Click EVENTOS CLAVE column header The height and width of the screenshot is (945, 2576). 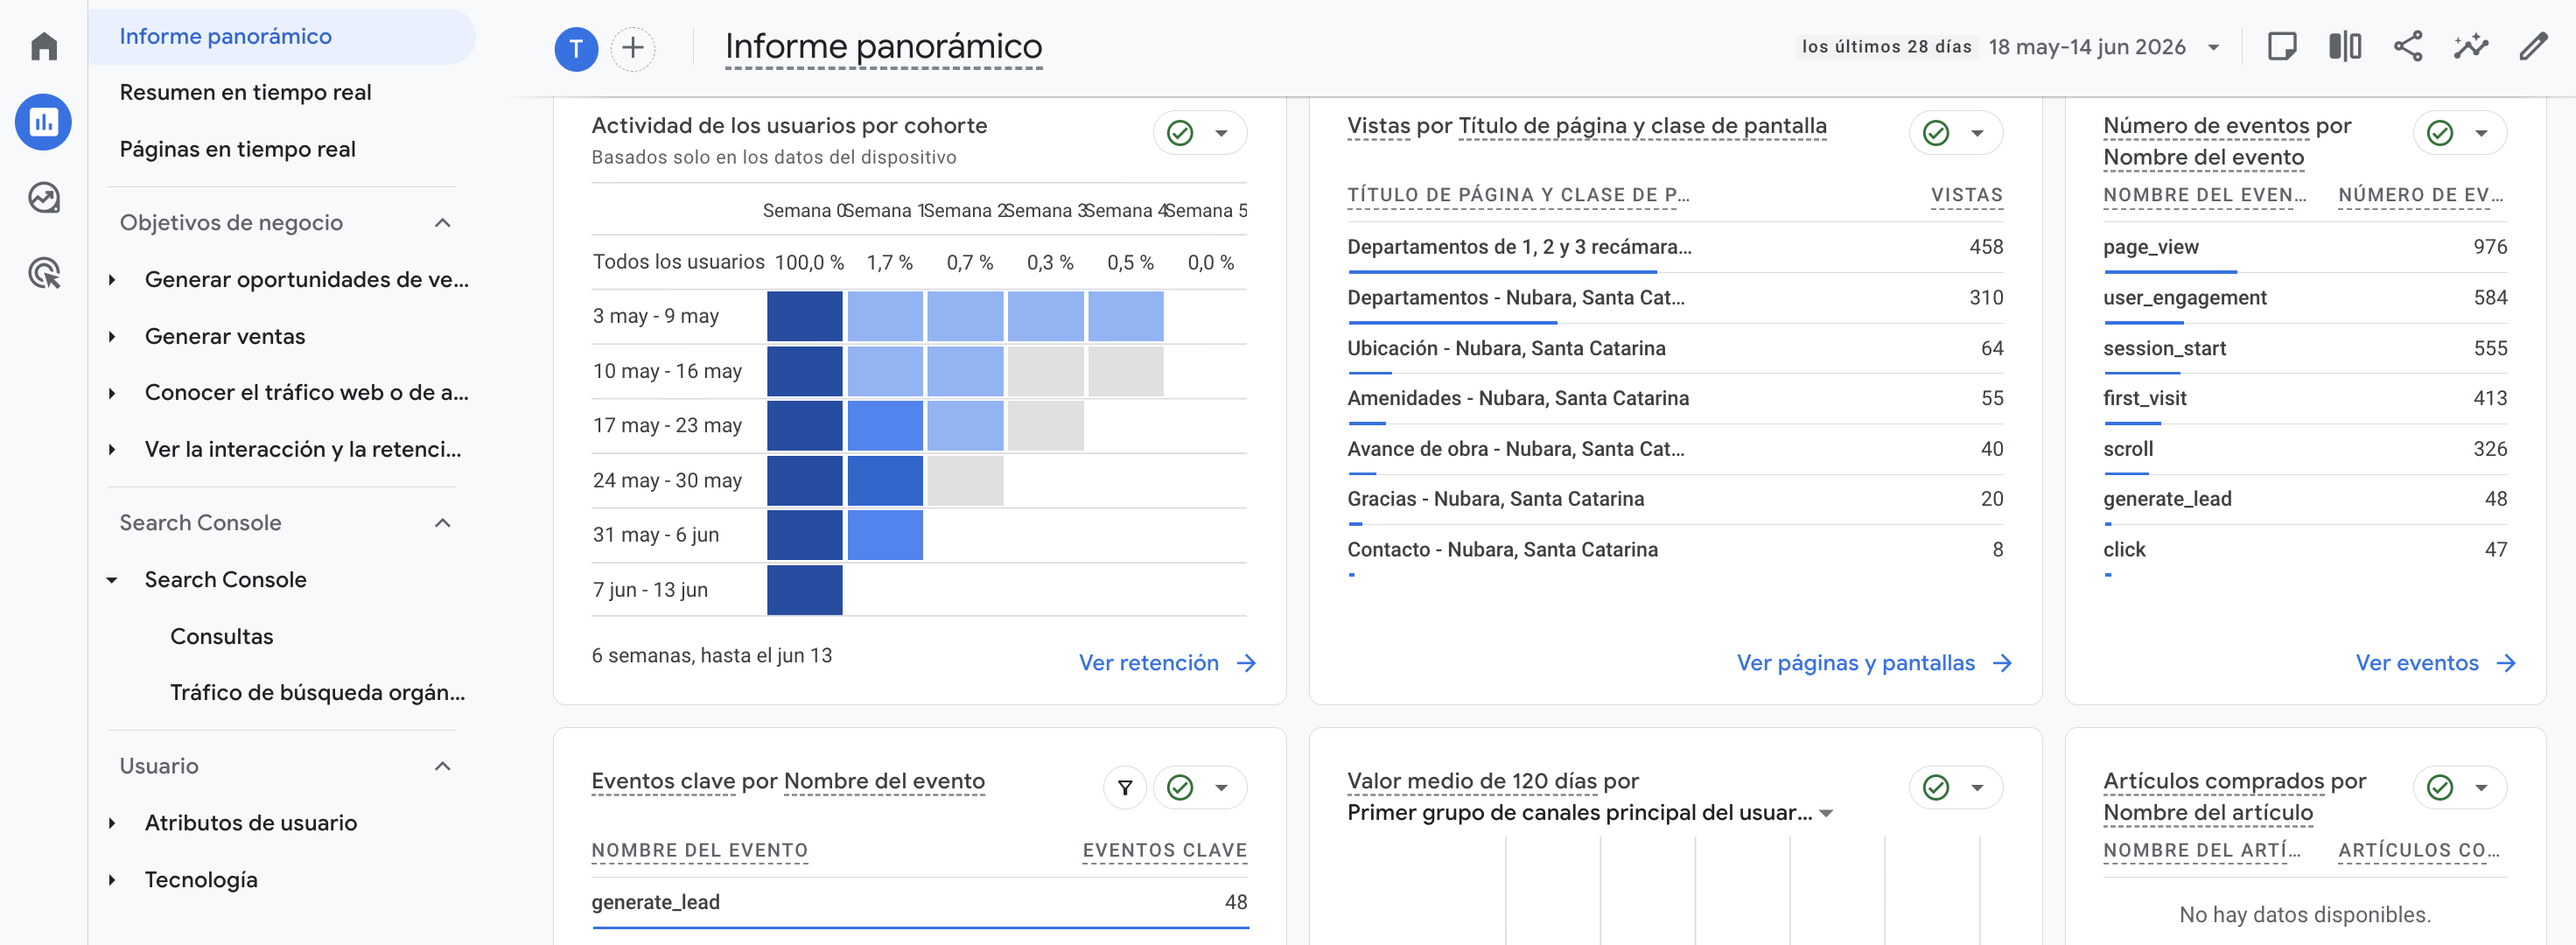(x=1164, y=850)
